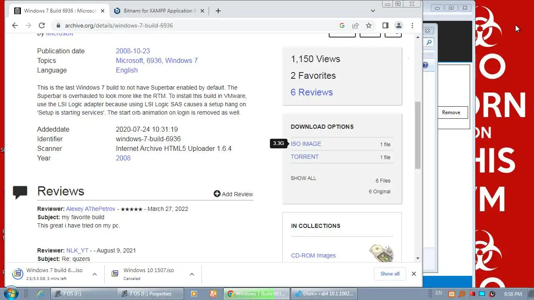
Task: Open the red flag tray icon
Action: (x=472, y=294)
